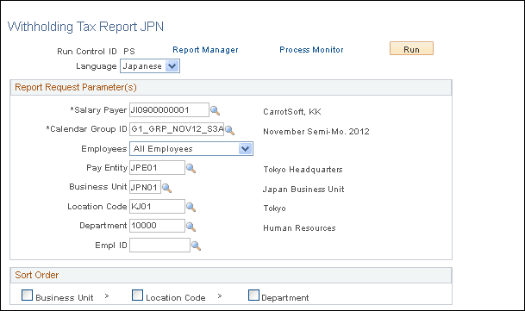525x311 pixels.
Task: Open lookup magnifier beside Location Code field
Action: pos(191,208)
